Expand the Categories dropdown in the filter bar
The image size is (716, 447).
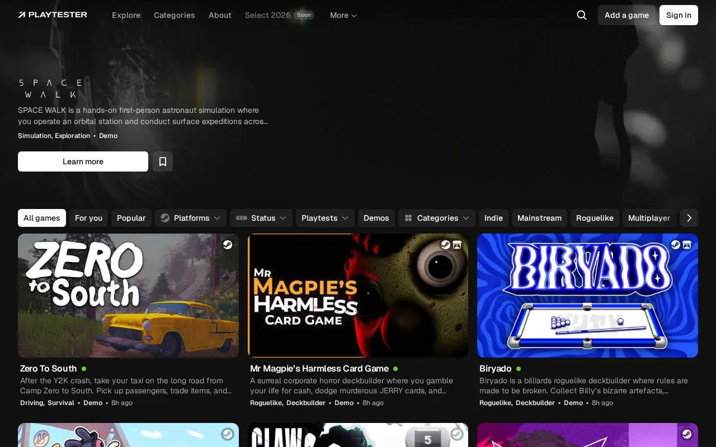tap(437, 218)
